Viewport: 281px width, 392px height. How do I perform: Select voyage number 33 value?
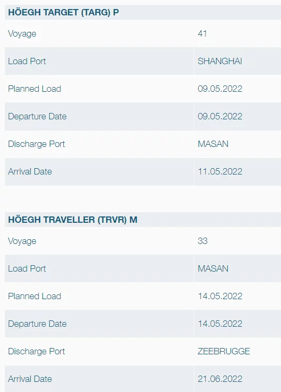202,241
